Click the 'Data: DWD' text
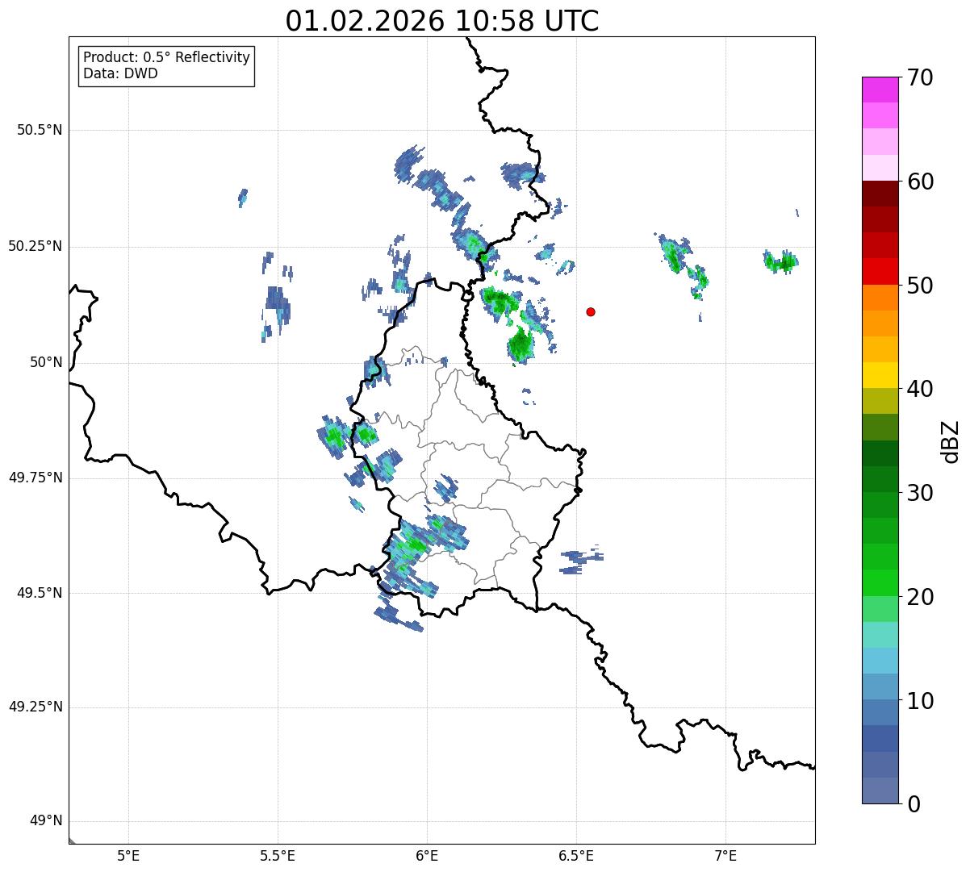This screenshot has width=970, height=872. (120, 73)
